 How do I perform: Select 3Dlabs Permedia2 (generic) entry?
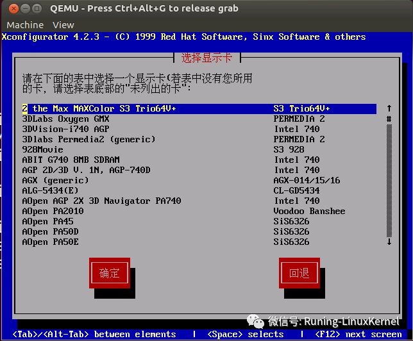click(199, 139)
